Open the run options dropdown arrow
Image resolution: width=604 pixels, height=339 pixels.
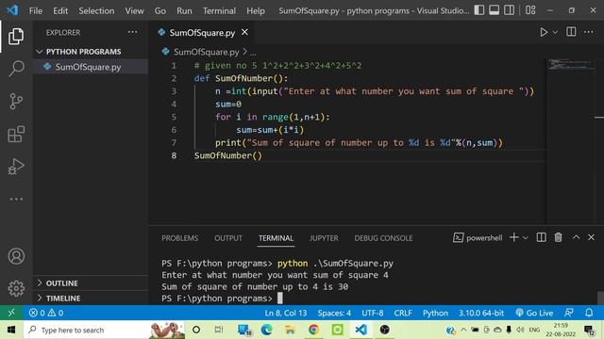pos(555,33)
